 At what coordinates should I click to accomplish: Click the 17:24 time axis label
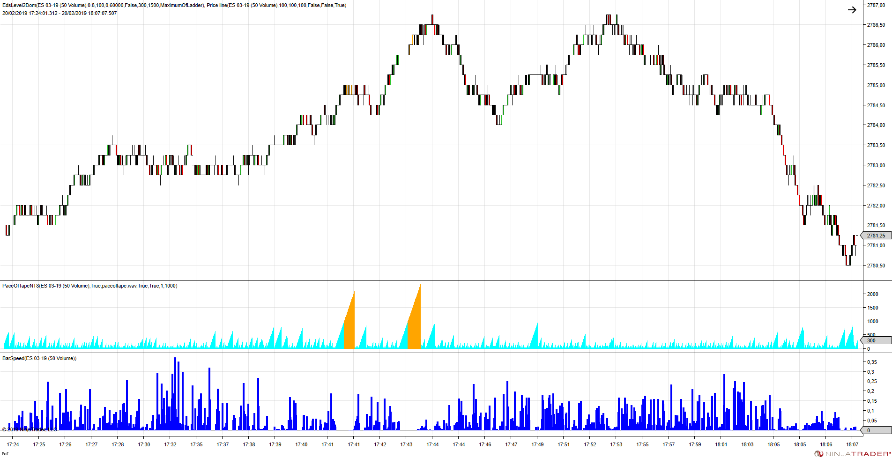(13, 444)
